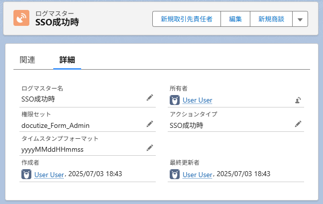Click pencil icon for アクションタイプ field
The image size is (323, 204).
tap(298, 124)
